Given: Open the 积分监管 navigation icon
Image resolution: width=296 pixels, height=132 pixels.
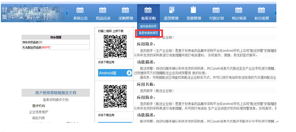Looking at the screenshot, I should click(262, 10).
